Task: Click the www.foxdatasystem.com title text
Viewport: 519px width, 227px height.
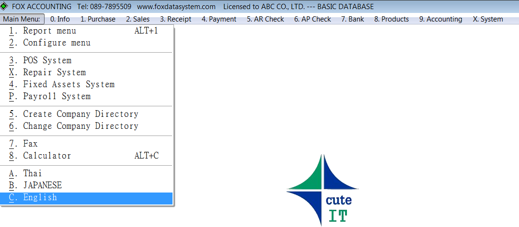Action: 176,7
